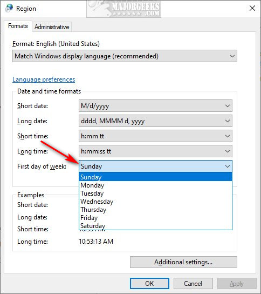Expand the Short time format dropdown
The width and height of the screenshot is (261, 294).
pyautogui.click(x=155, y=136)
